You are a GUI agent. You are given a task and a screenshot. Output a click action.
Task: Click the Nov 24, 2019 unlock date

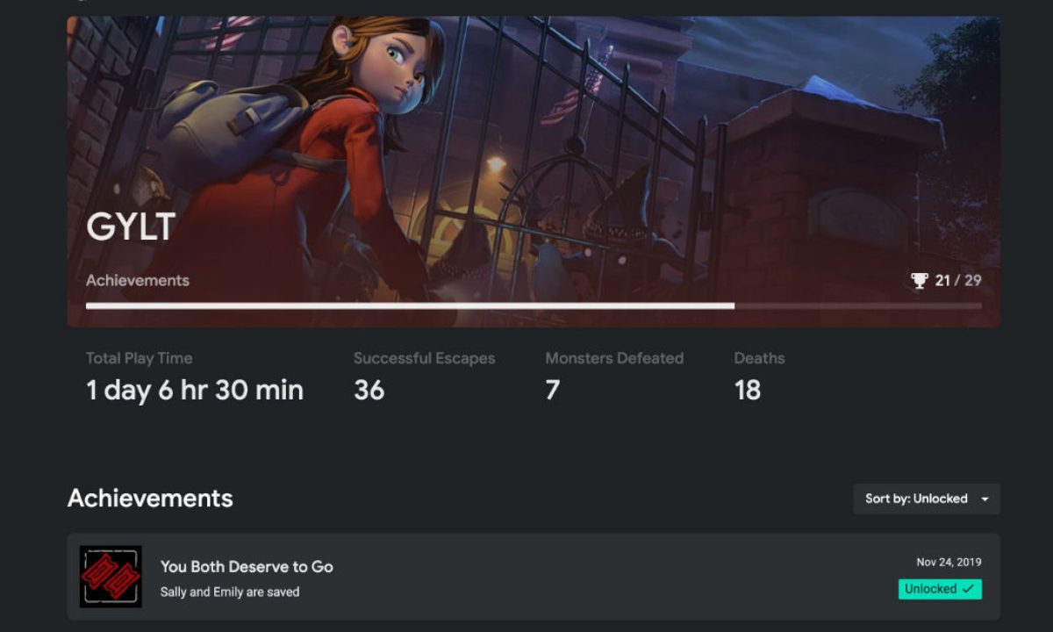pos(949,563)
